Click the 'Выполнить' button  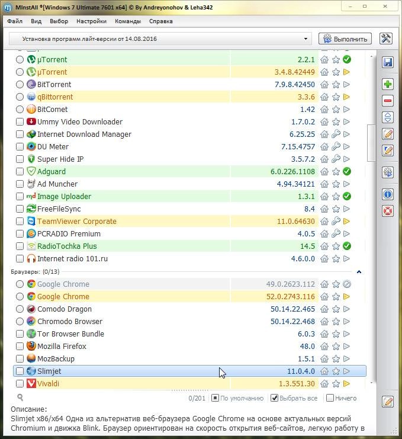[345, 39]
